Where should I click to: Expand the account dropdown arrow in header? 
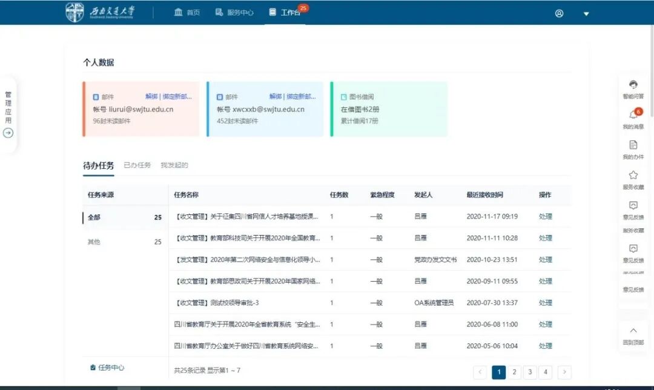click(x=586, y=14)
